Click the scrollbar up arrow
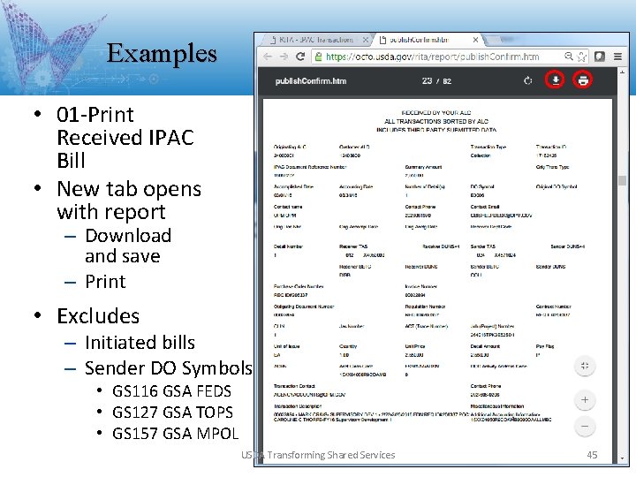Screen dimensions: 636x477 [622, 72]
